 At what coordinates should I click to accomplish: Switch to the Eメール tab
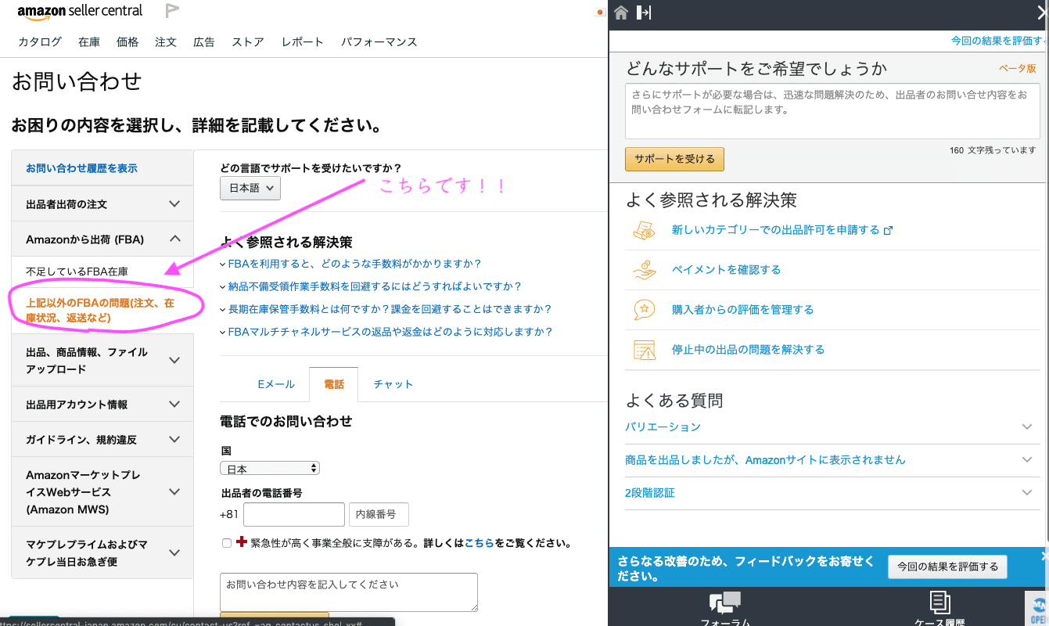tap(276, 384)
